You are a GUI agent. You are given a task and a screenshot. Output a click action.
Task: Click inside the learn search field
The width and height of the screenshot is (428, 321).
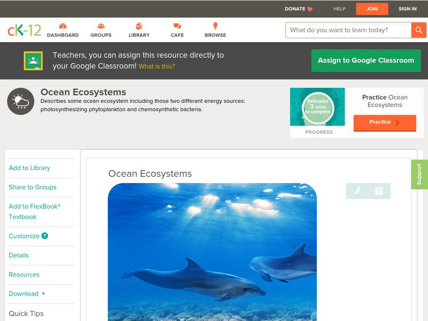pyautogui.click(x=345, y=30)
